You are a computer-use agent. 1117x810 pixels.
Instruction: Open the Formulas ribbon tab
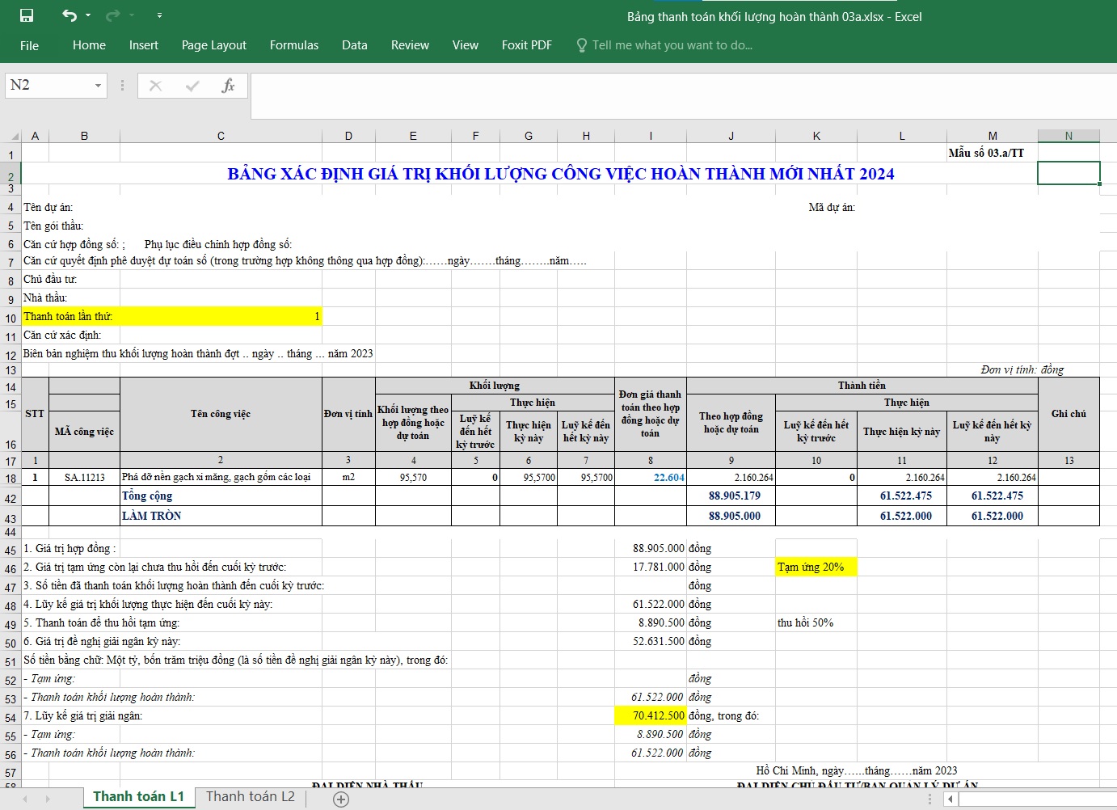coord(294,45)
